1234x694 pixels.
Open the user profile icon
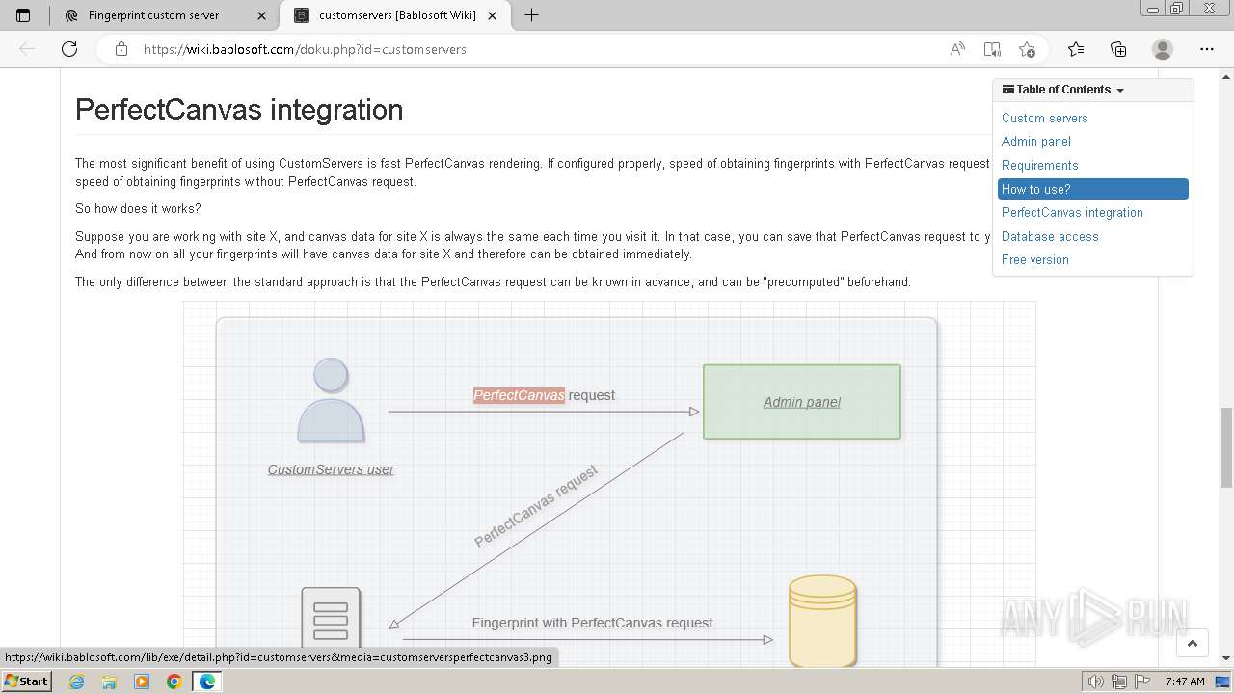click(1163, 49)
